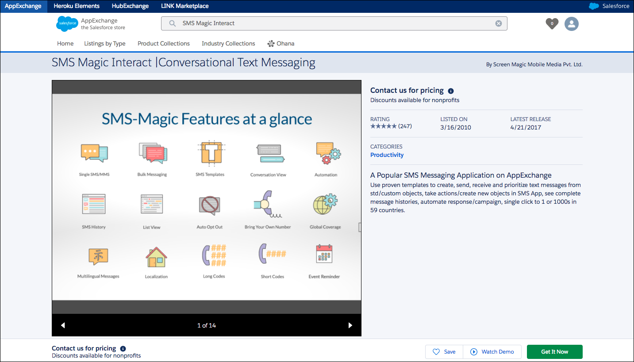Advance to next slide with right arrow

pos(350,325)
